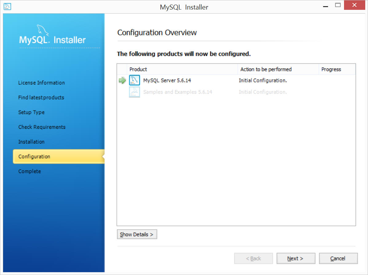Select the Complete step
Image resolution: width=368 pixels, height=275 pixels.
click(30, 171)
